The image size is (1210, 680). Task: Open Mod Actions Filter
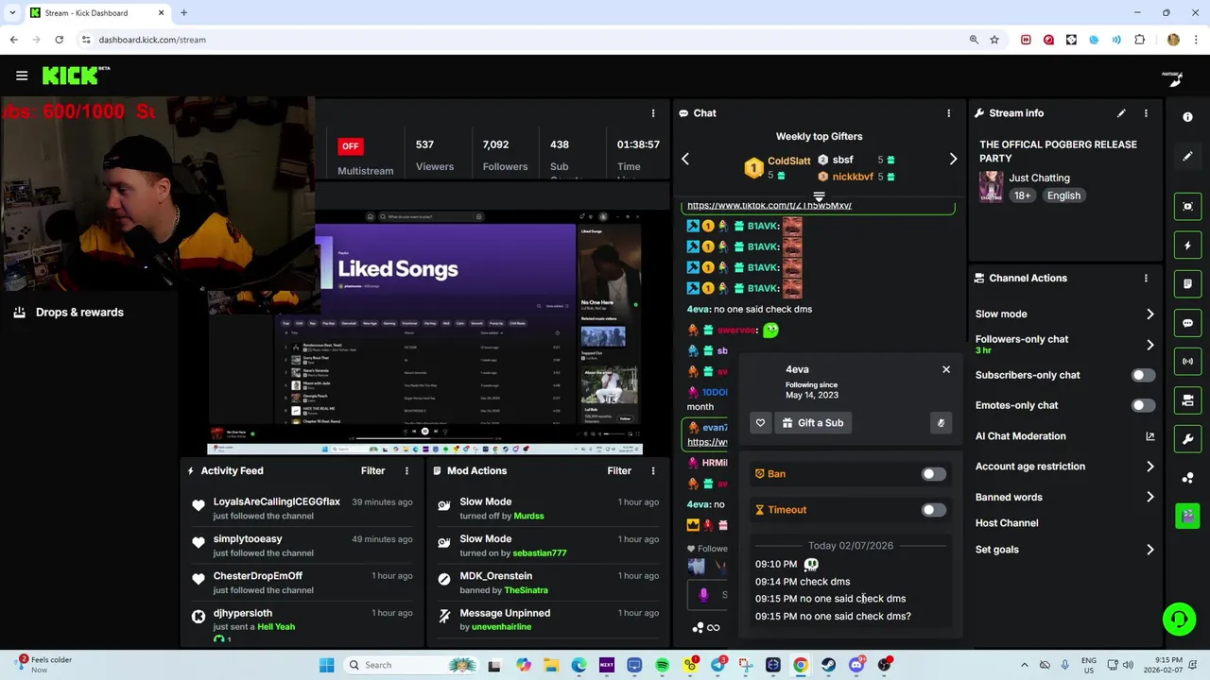point(619,470)
